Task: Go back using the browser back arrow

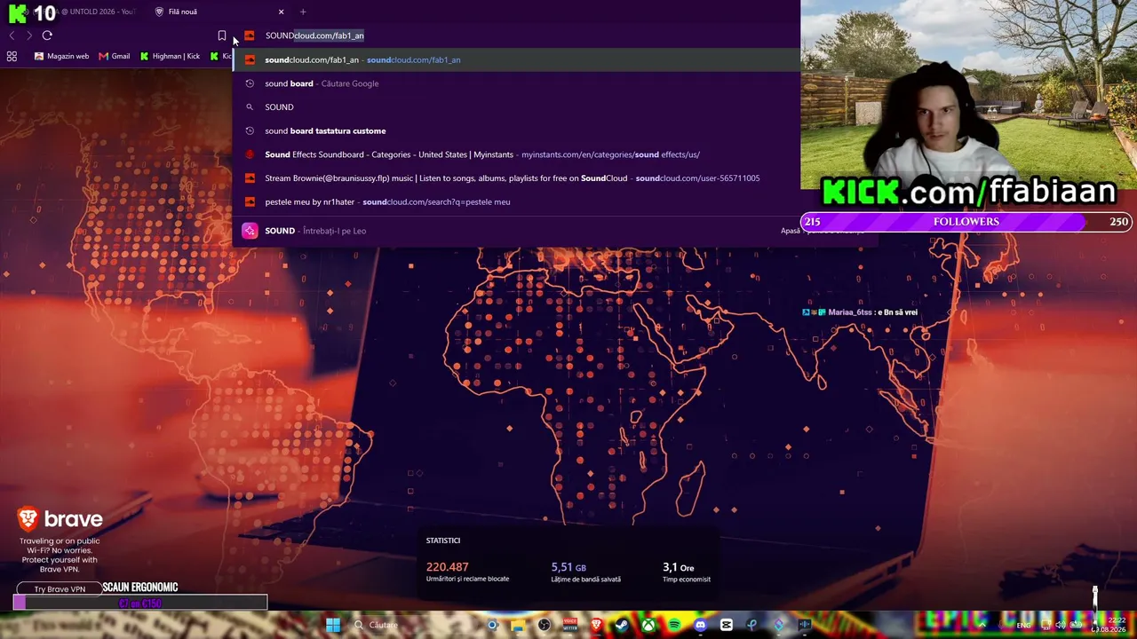Action: tap(12, 35)
